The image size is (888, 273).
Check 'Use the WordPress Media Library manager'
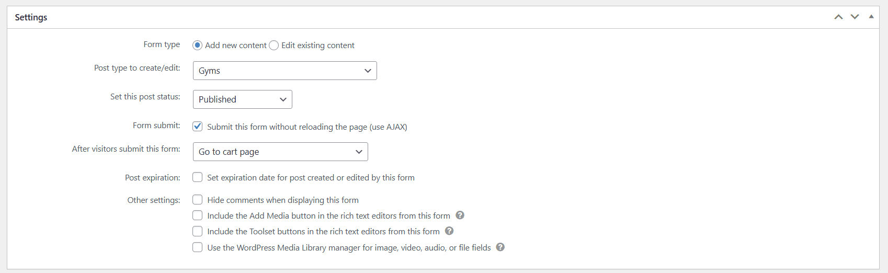(198, 247)
